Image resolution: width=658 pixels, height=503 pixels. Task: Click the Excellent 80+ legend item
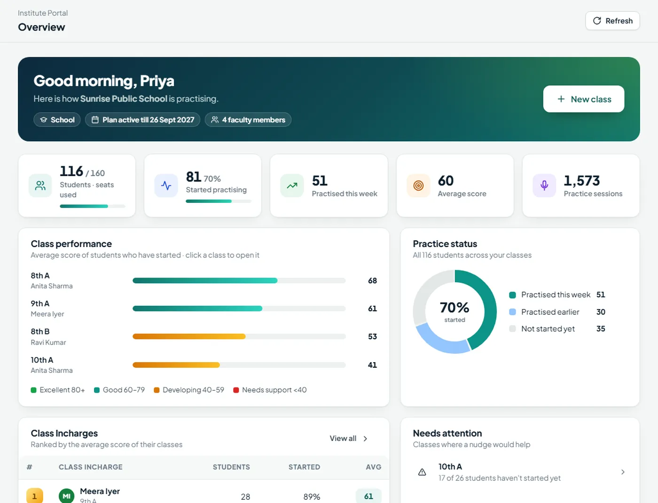pos(58,390)
